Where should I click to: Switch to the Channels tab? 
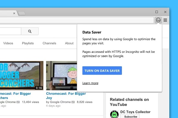pyautogui.click(x=49, y=43)
